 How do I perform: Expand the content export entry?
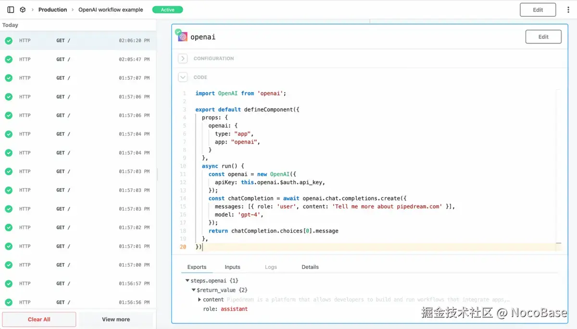click(200, 300)
